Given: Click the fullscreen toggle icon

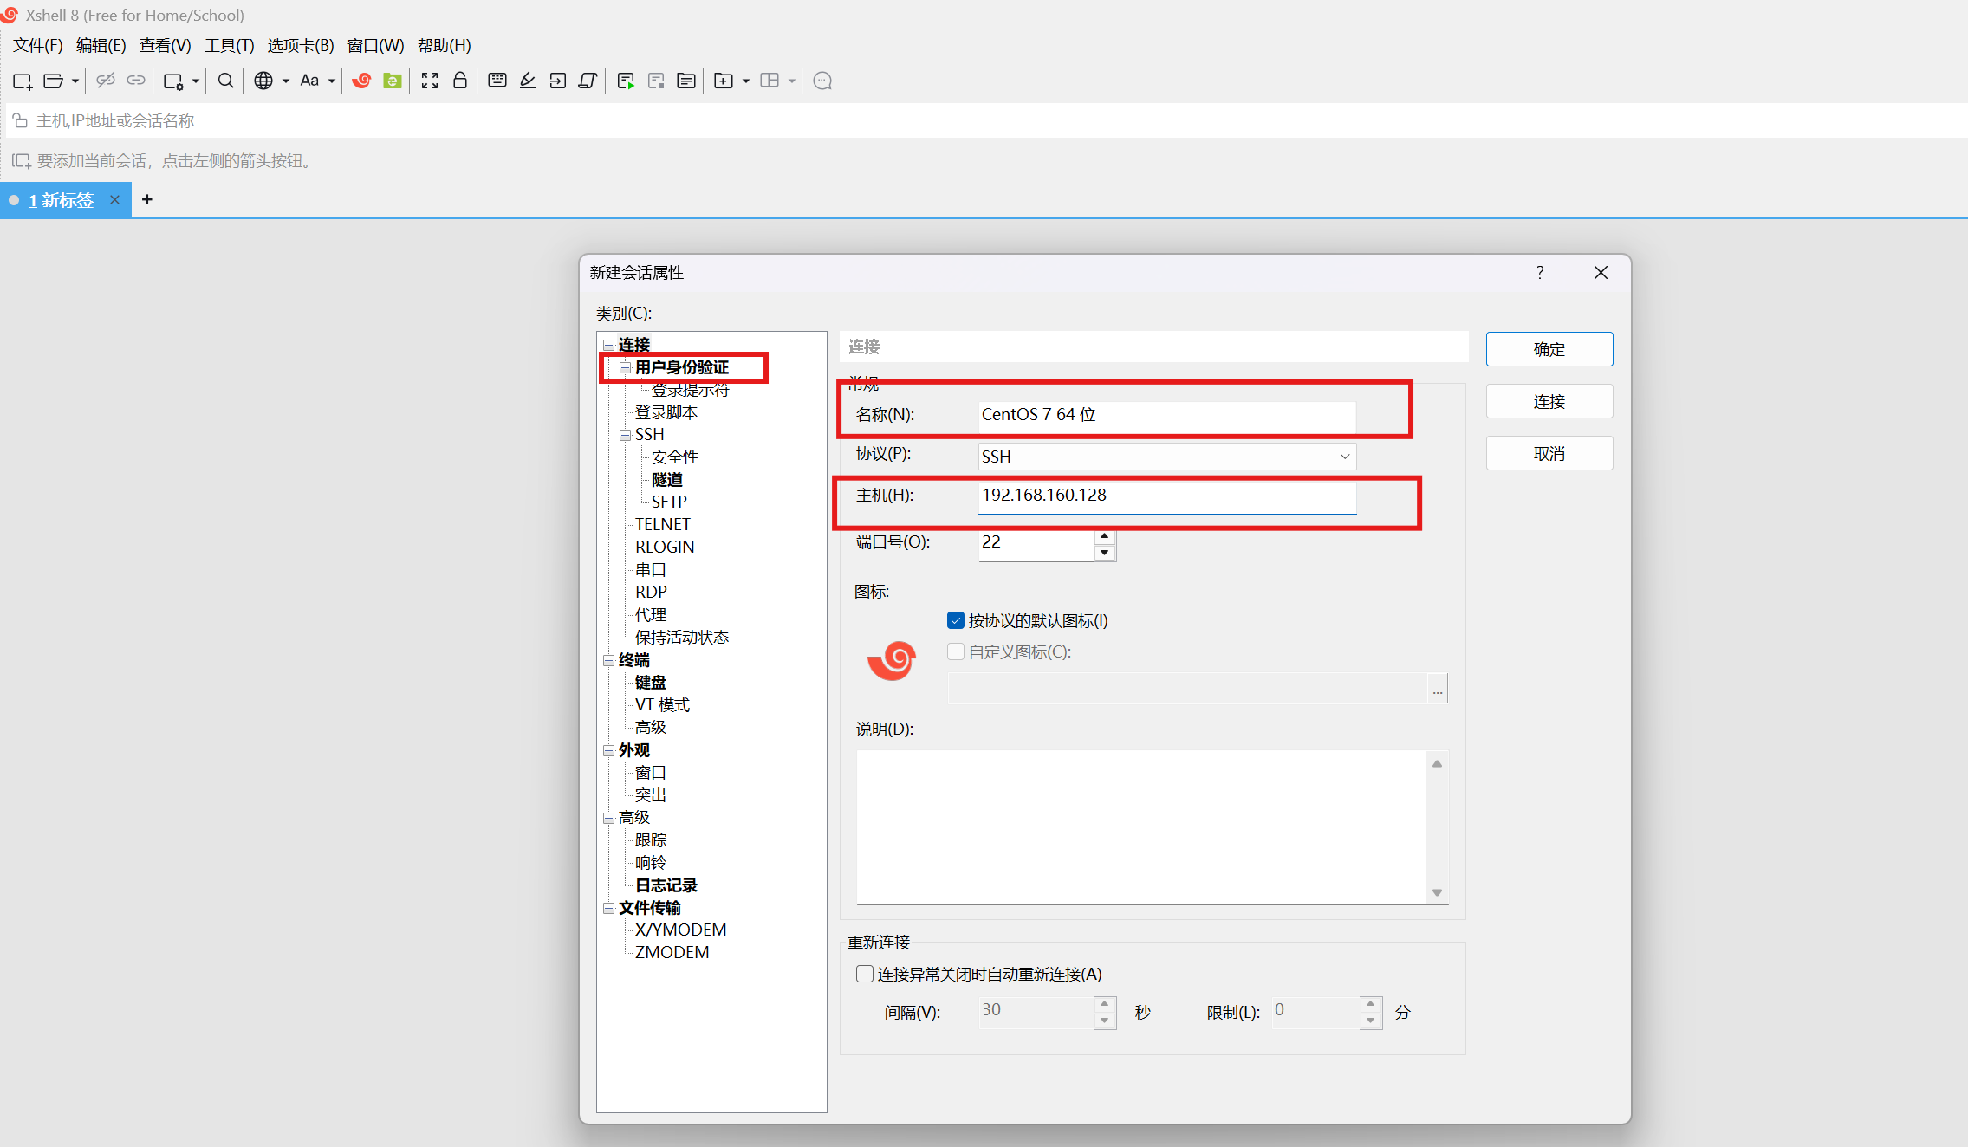Looking at the screenshot, I should coord(430,81).
